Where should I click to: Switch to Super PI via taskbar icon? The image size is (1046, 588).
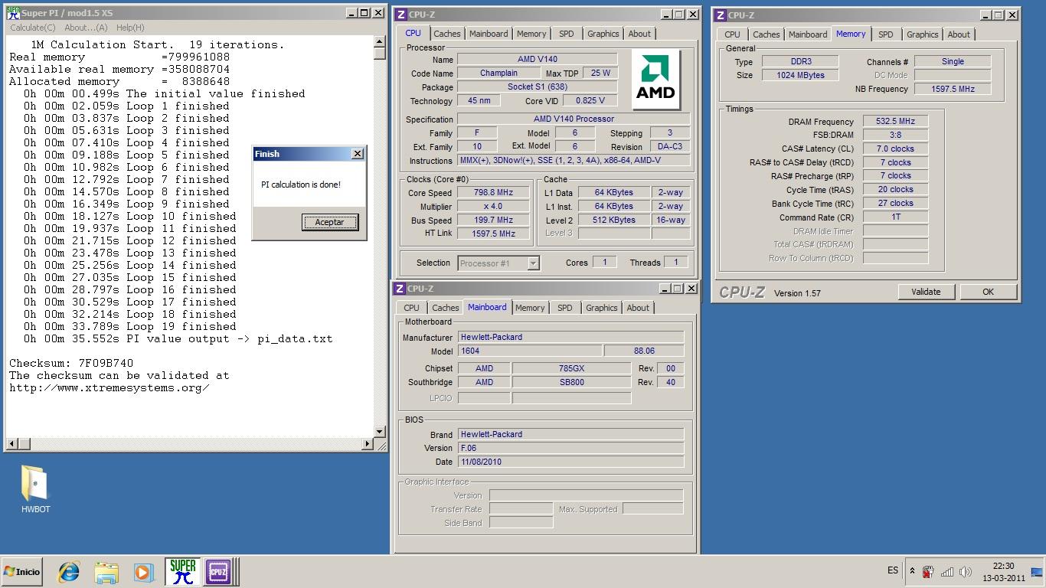click(182, 572)
